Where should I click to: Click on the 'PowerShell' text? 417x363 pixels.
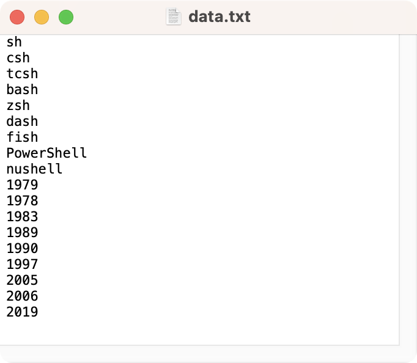pyautogui.click(x=46, y=153)
